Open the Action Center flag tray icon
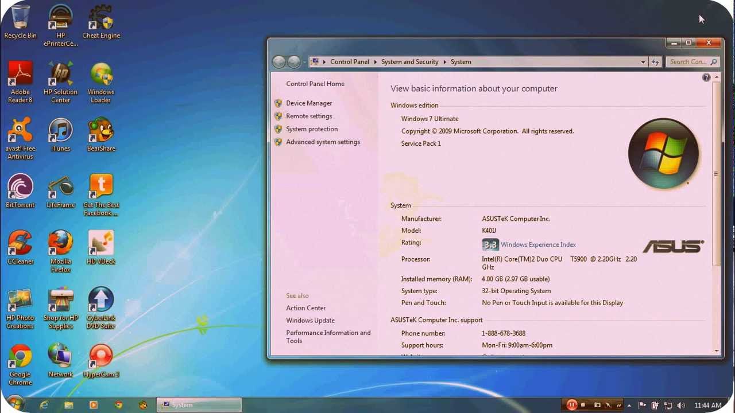735x413 pixels. point(643,405)
